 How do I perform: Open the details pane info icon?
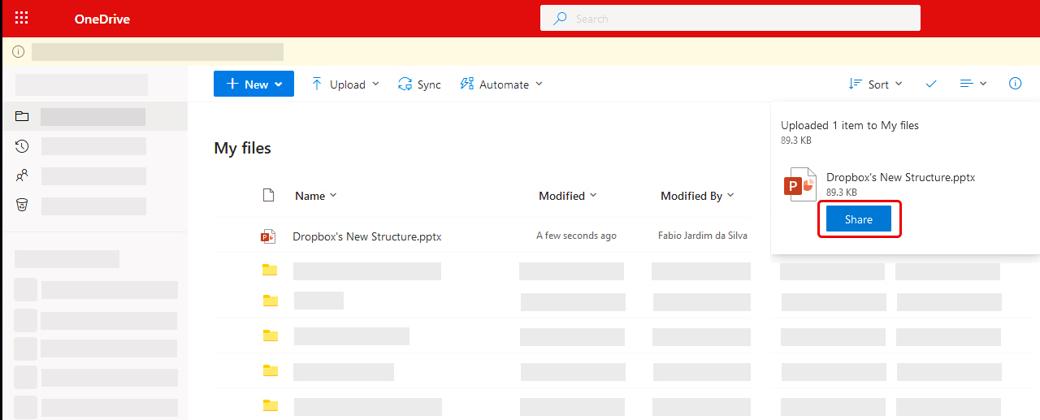[1015, 84]
